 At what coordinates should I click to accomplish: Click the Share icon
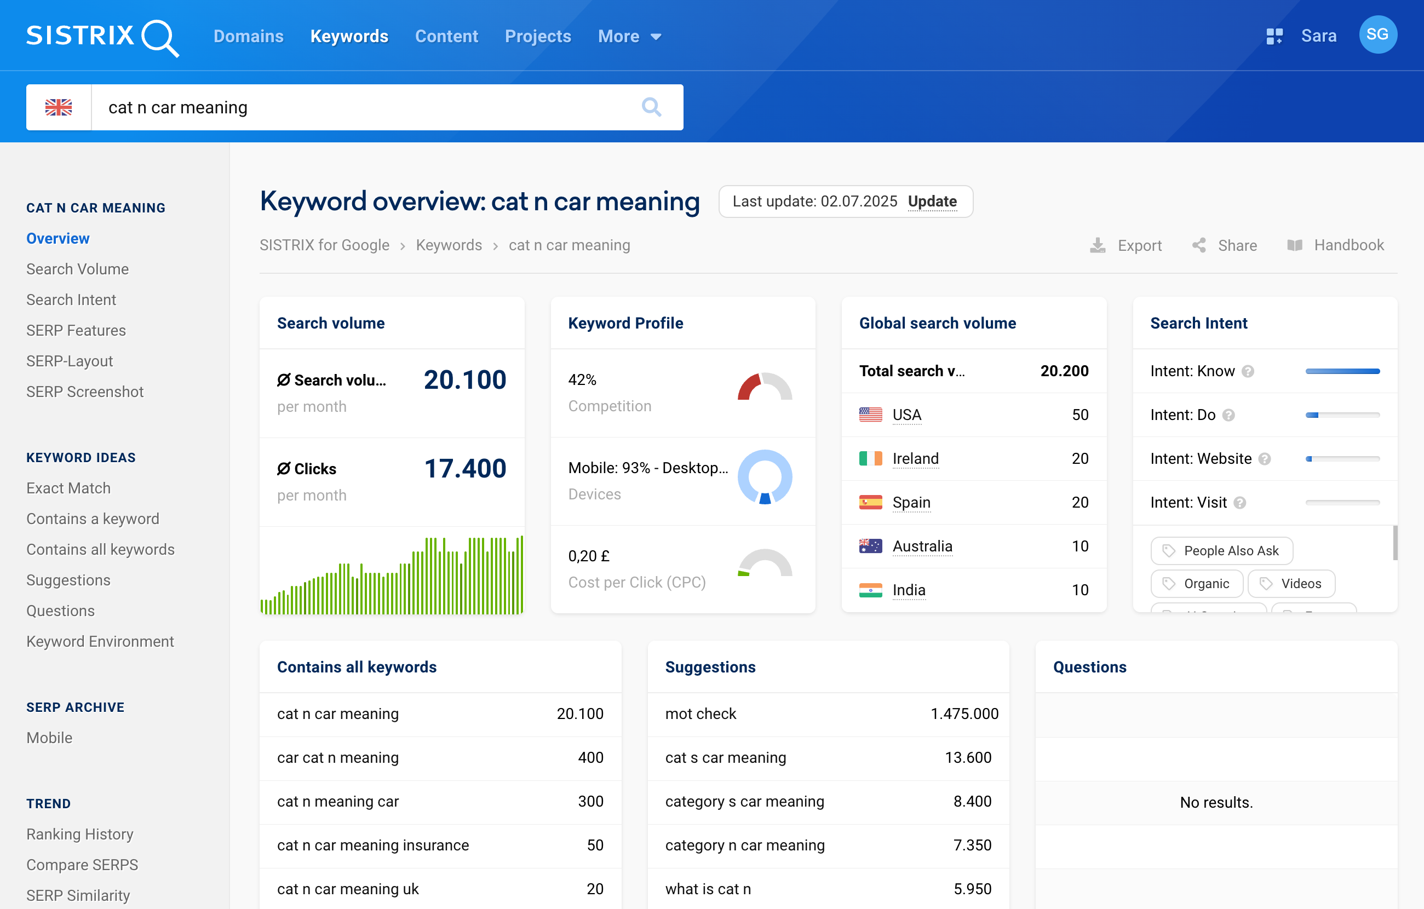[1199, 245]
